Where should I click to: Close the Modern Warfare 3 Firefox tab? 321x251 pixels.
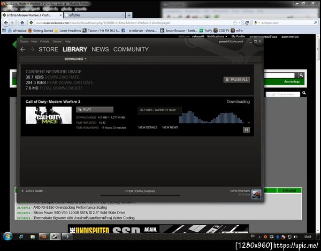[x=60, y=16]
